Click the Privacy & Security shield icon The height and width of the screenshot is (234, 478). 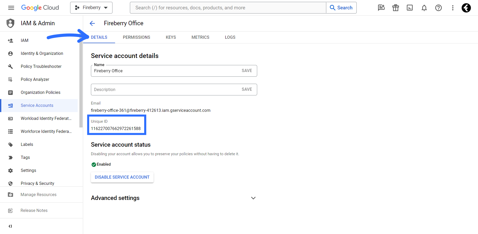click(x=10, y=184)
